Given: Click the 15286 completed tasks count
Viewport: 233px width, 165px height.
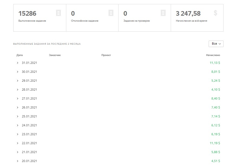Looking at the screenshot, I should tap(27, 14).
